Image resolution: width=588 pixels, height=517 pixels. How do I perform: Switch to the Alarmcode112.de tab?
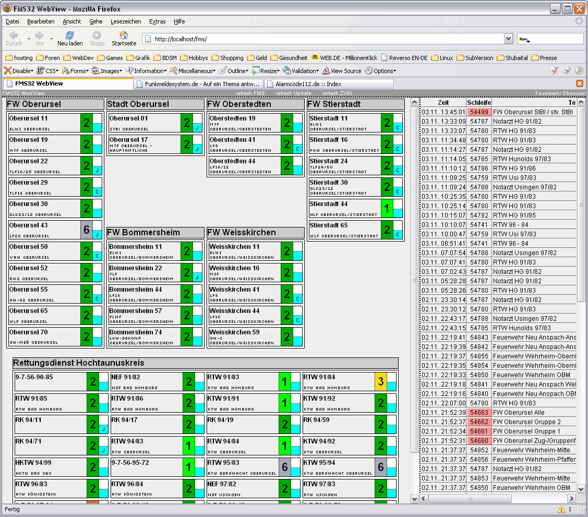point(312,83)
